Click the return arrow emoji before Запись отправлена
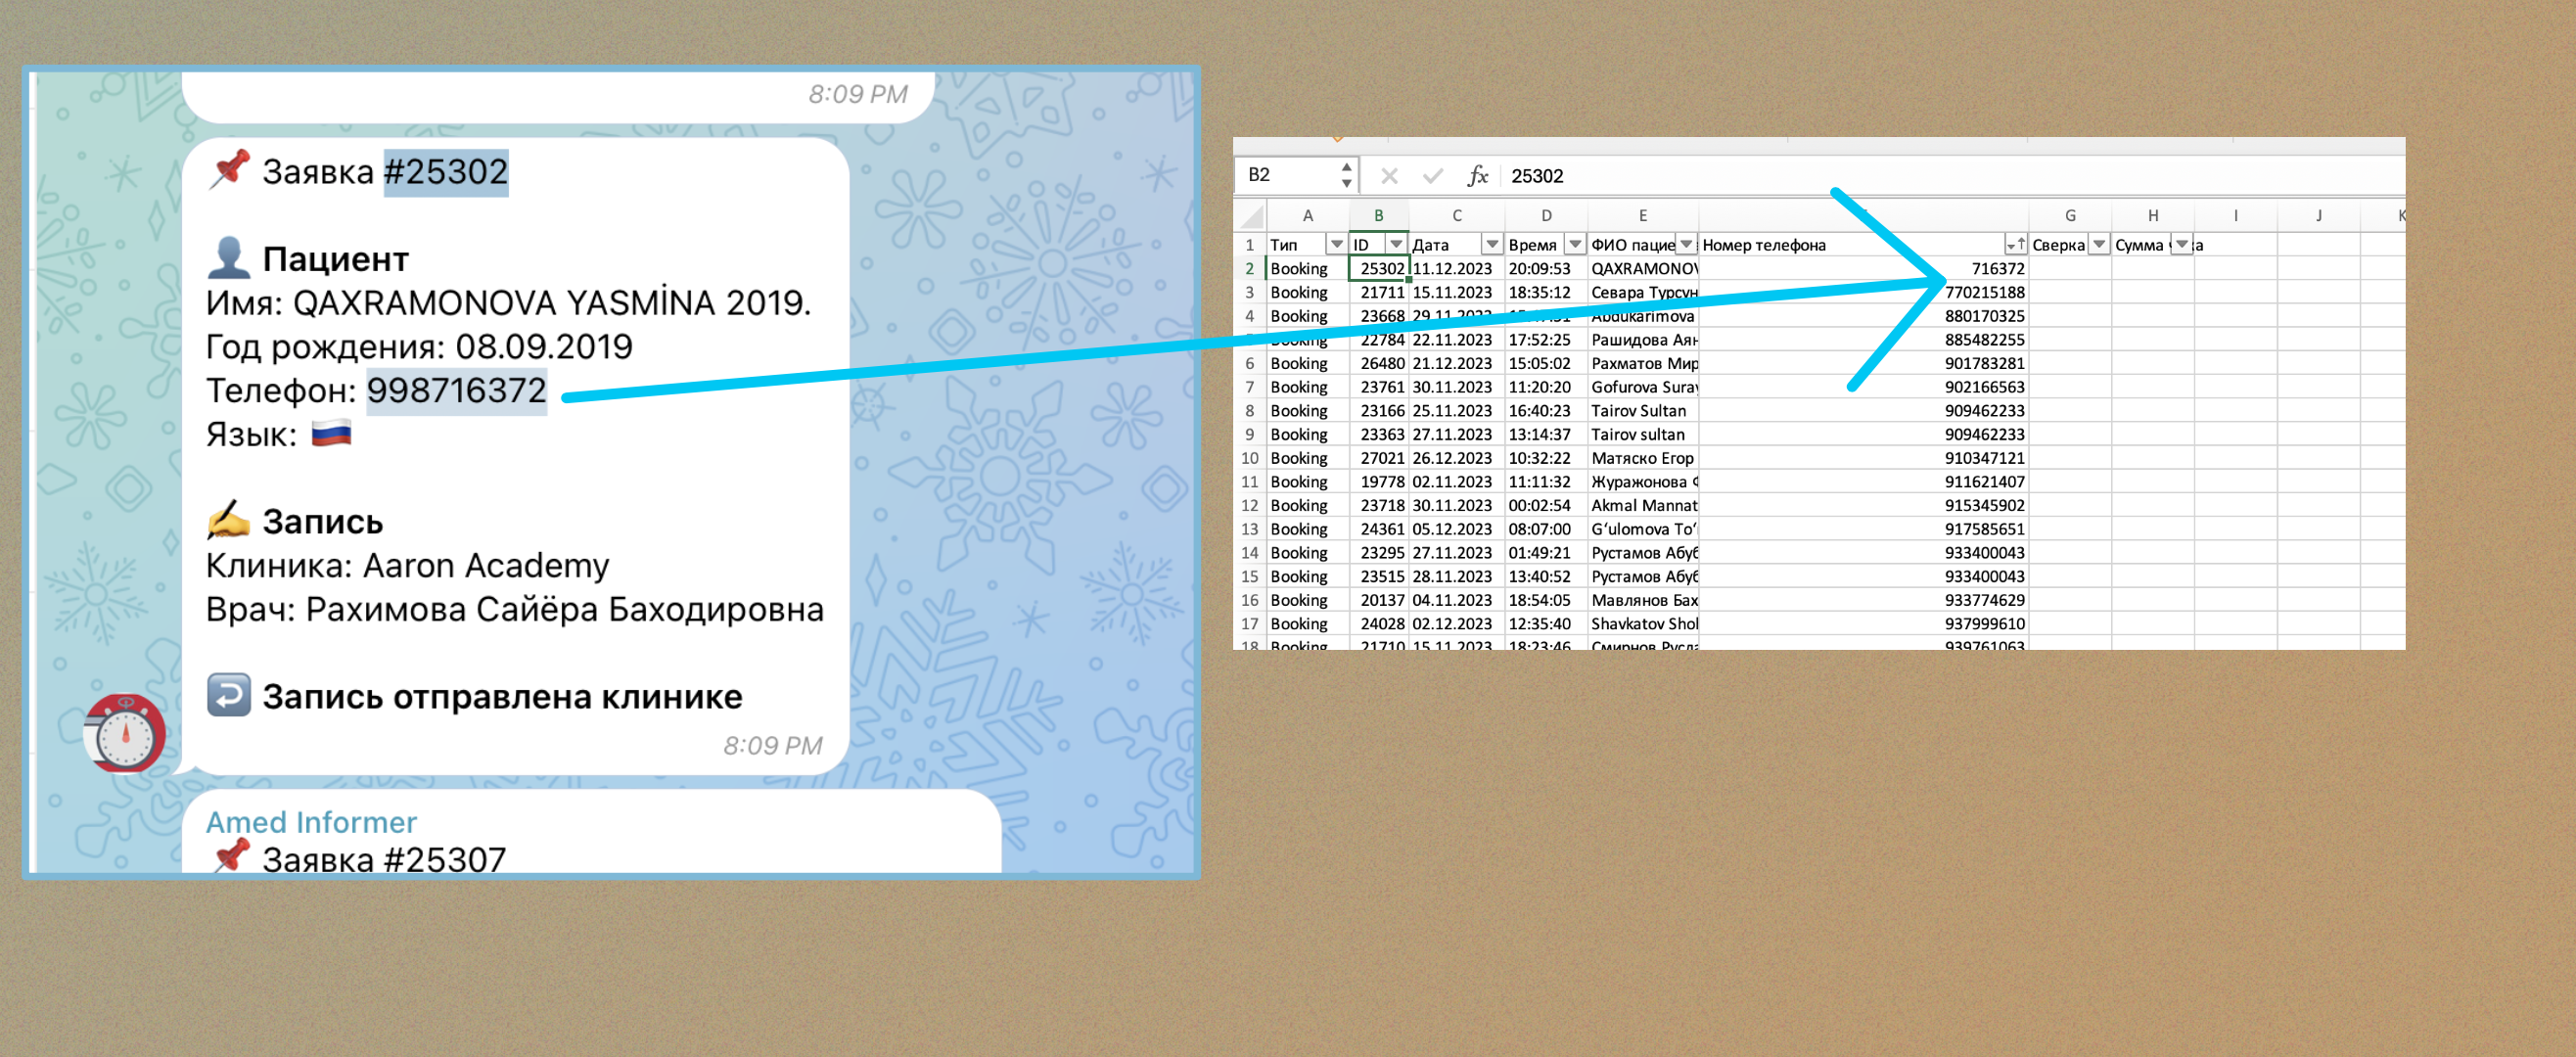 click(x=228, y=695)
